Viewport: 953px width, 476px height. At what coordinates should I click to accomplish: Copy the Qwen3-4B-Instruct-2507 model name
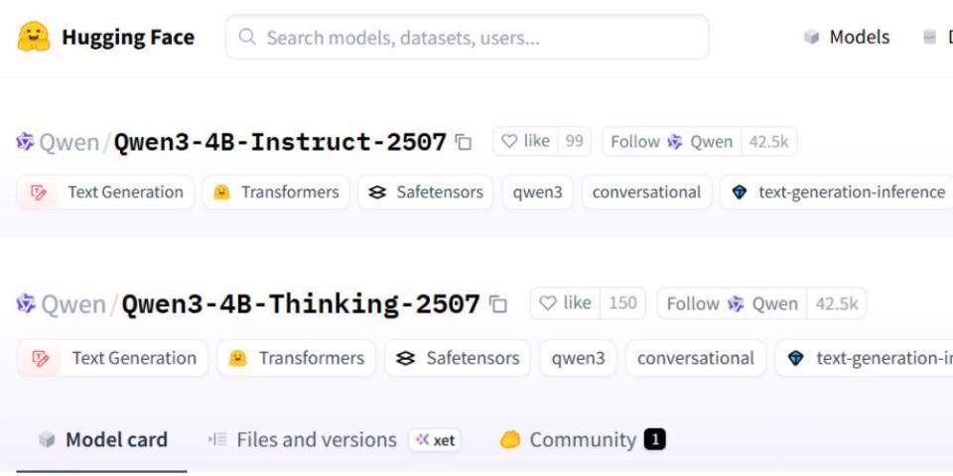464,142
